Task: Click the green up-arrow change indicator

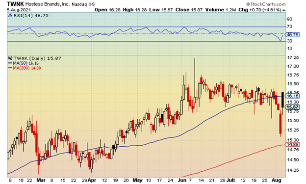Action: coord(284,10)
